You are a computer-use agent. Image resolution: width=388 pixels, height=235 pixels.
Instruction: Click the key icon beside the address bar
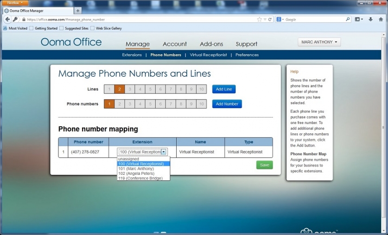(15, 19)
